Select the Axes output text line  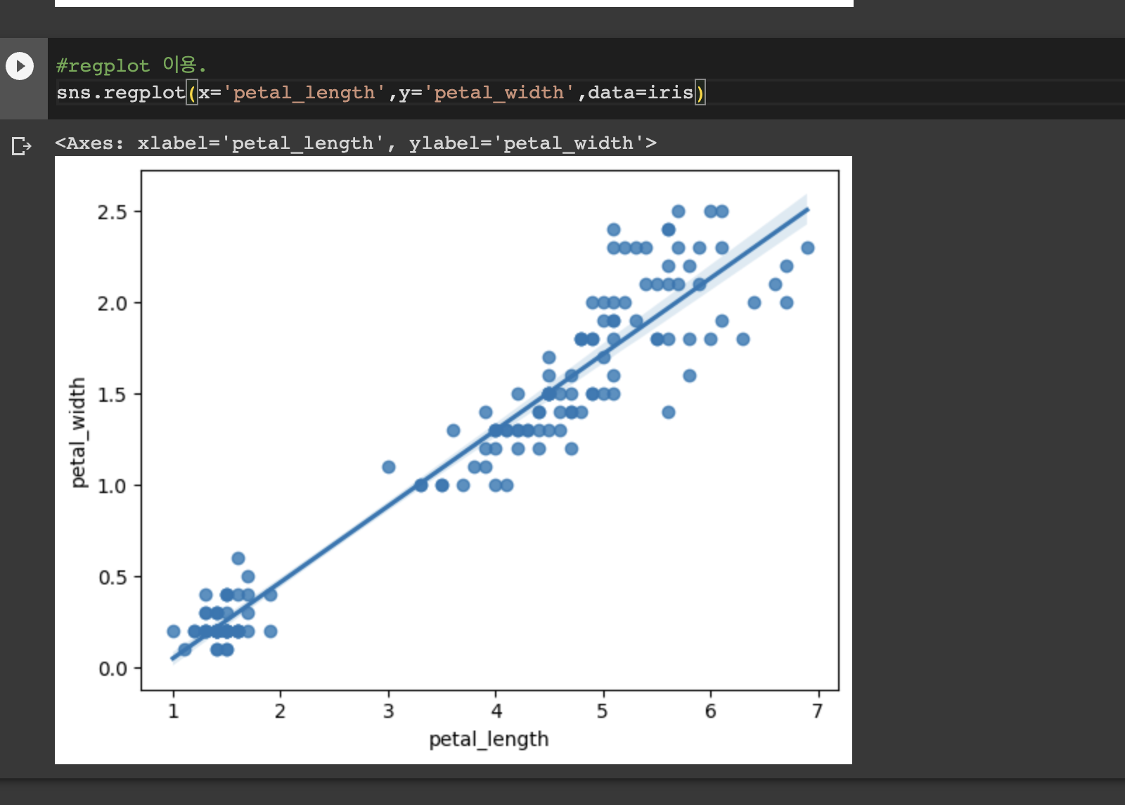coord(356,143)
